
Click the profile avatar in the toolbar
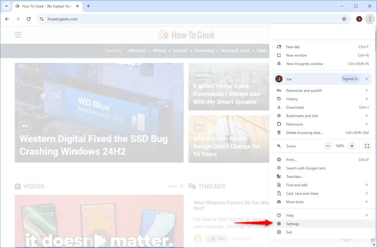pyautogui.click(x=359, y=19)
